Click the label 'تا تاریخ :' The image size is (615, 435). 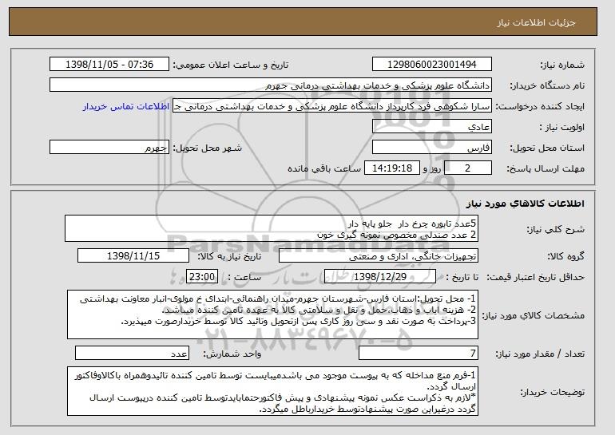462,277
